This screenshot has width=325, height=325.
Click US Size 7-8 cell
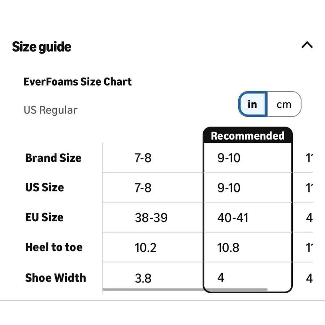(x=143, y=187)
